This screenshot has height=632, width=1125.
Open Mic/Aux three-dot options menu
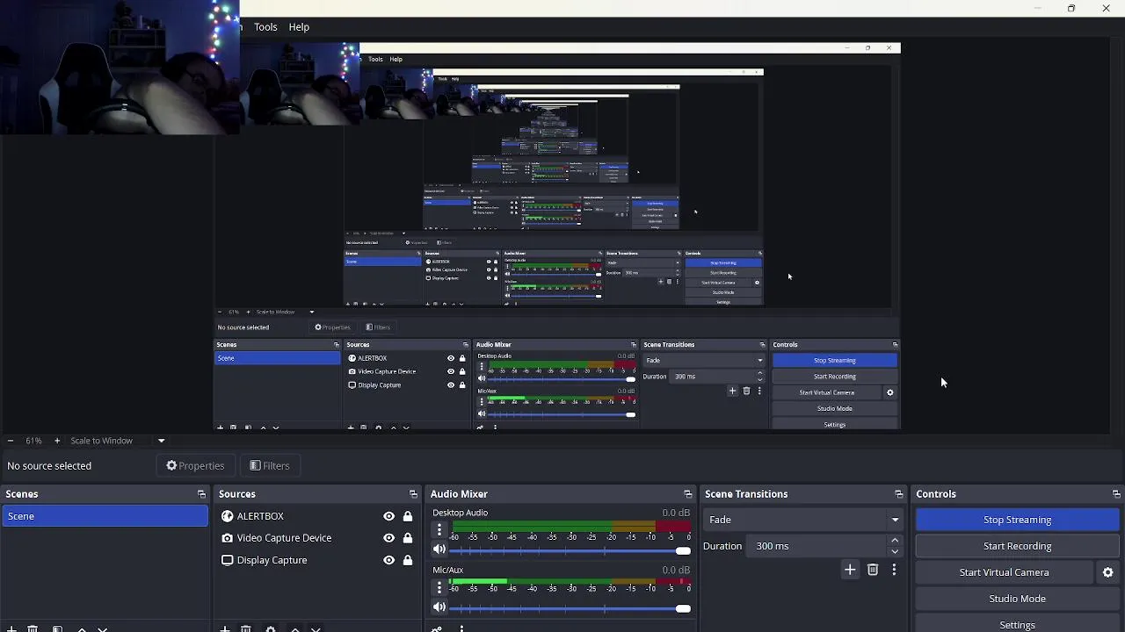(439, 587)
